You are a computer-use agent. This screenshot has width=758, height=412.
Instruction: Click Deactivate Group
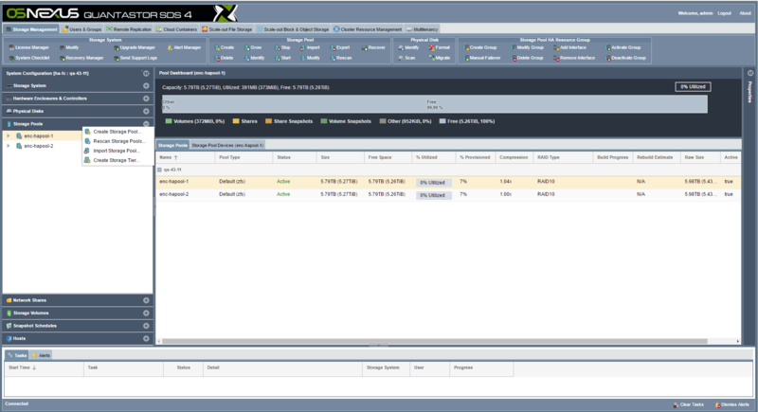click(x=625, y=58)
